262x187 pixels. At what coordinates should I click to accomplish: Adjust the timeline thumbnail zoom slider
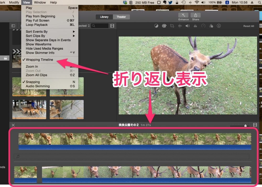(x=245, y=125)
